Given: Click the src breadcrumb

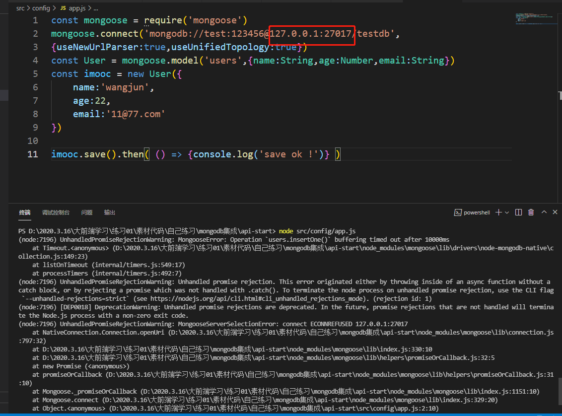Looking at the screenshot, I should coord(20,8).
